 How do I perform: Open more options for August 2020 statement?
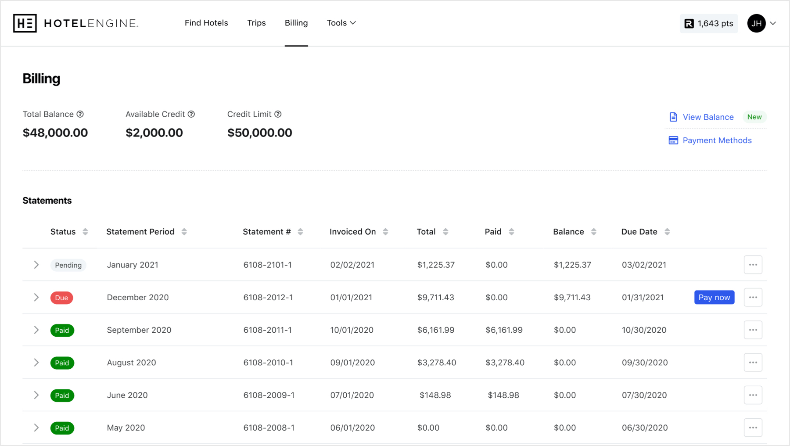click(753, 363)
